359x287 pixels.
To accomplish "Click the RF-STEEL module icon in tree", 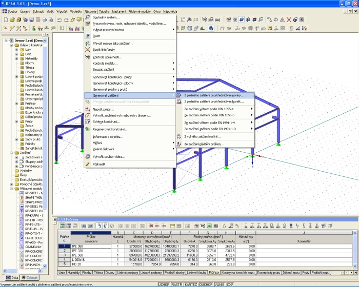I will tap(22, 193).
